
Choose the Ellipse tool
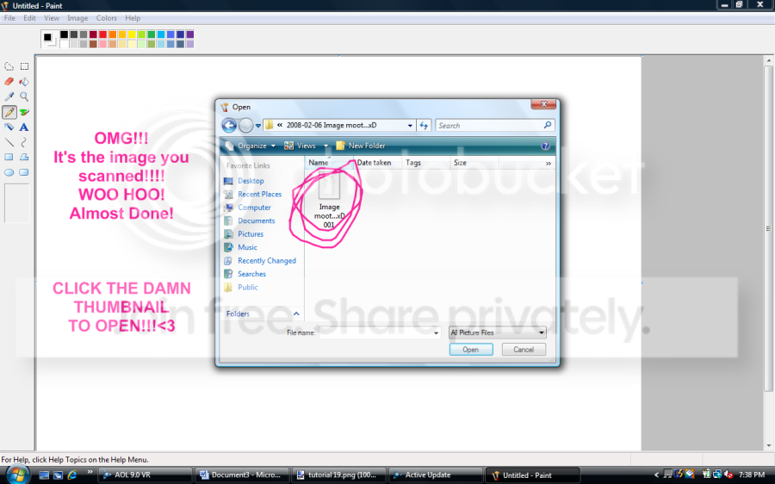(x=9, y=172)
